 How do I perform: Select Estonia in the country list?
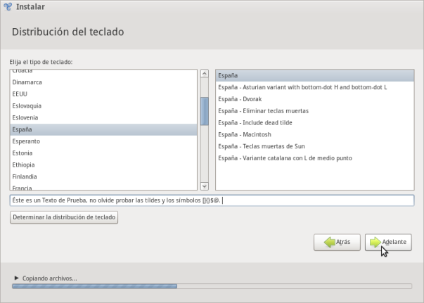coord(103,153)
